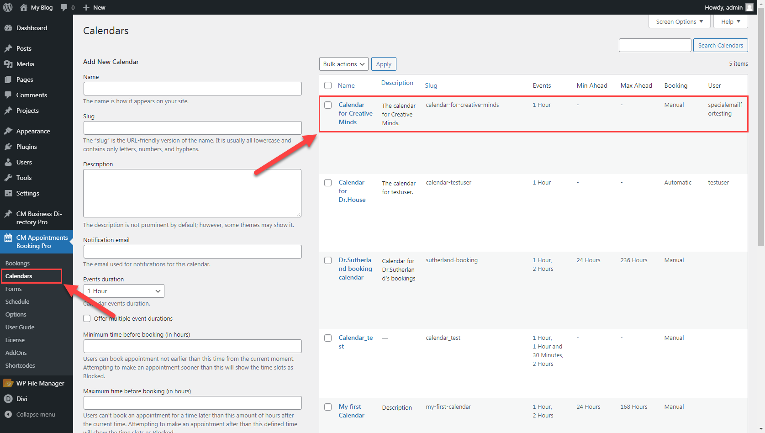This screenshot has width=765, height=433.
Task: Click the Search Calendars button
Action: [720, 45]
